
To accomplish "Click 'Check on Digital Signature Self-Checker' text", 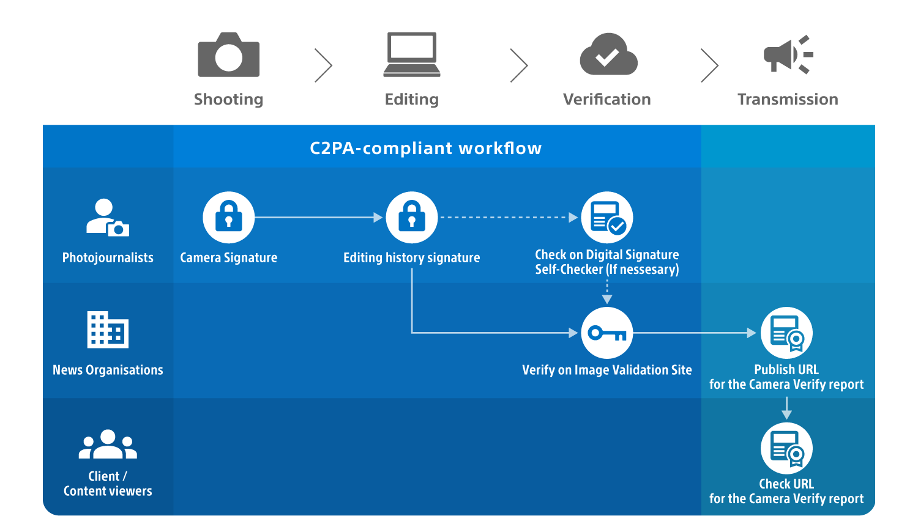I will pyautogui.click(x=607, y=262).
